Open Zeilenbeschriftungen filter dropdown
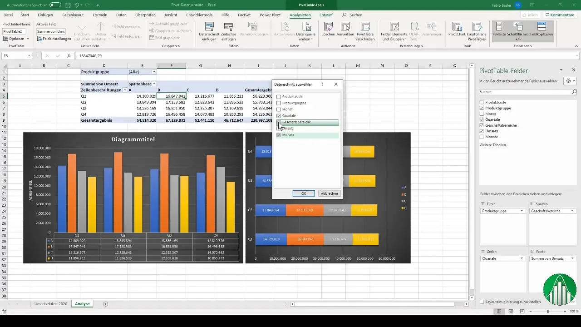 [125, 90]
